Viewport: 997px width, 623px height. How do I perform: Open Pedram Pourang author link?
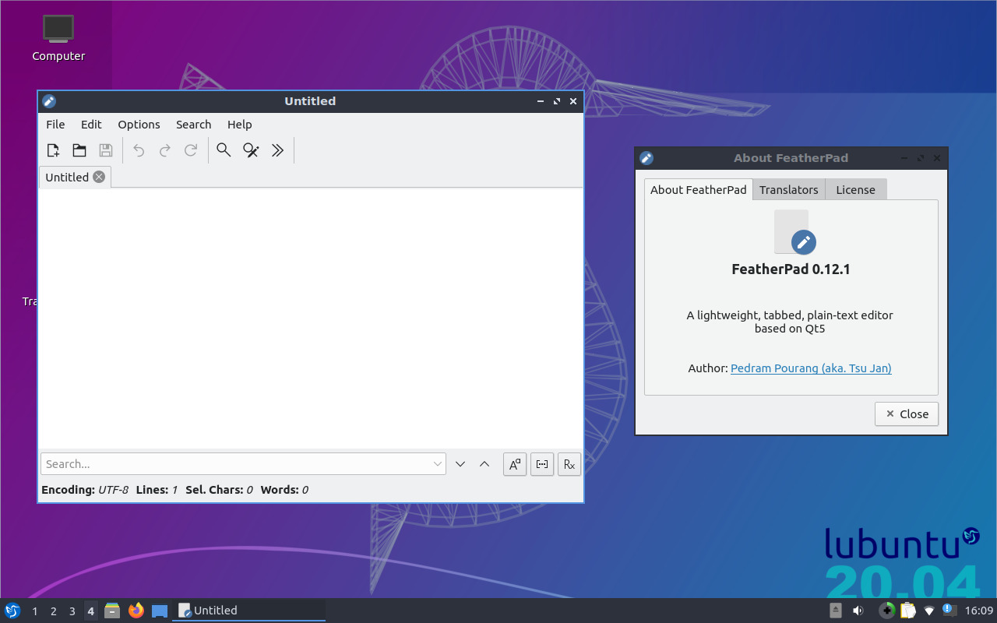pyautogui.click(x=811, y=368)
